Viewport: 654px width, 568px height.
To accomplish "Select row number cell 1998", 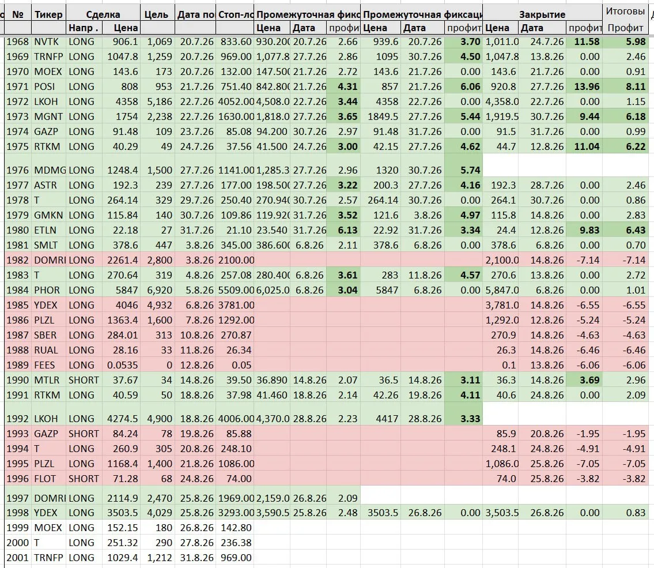I will coord(17,513).
